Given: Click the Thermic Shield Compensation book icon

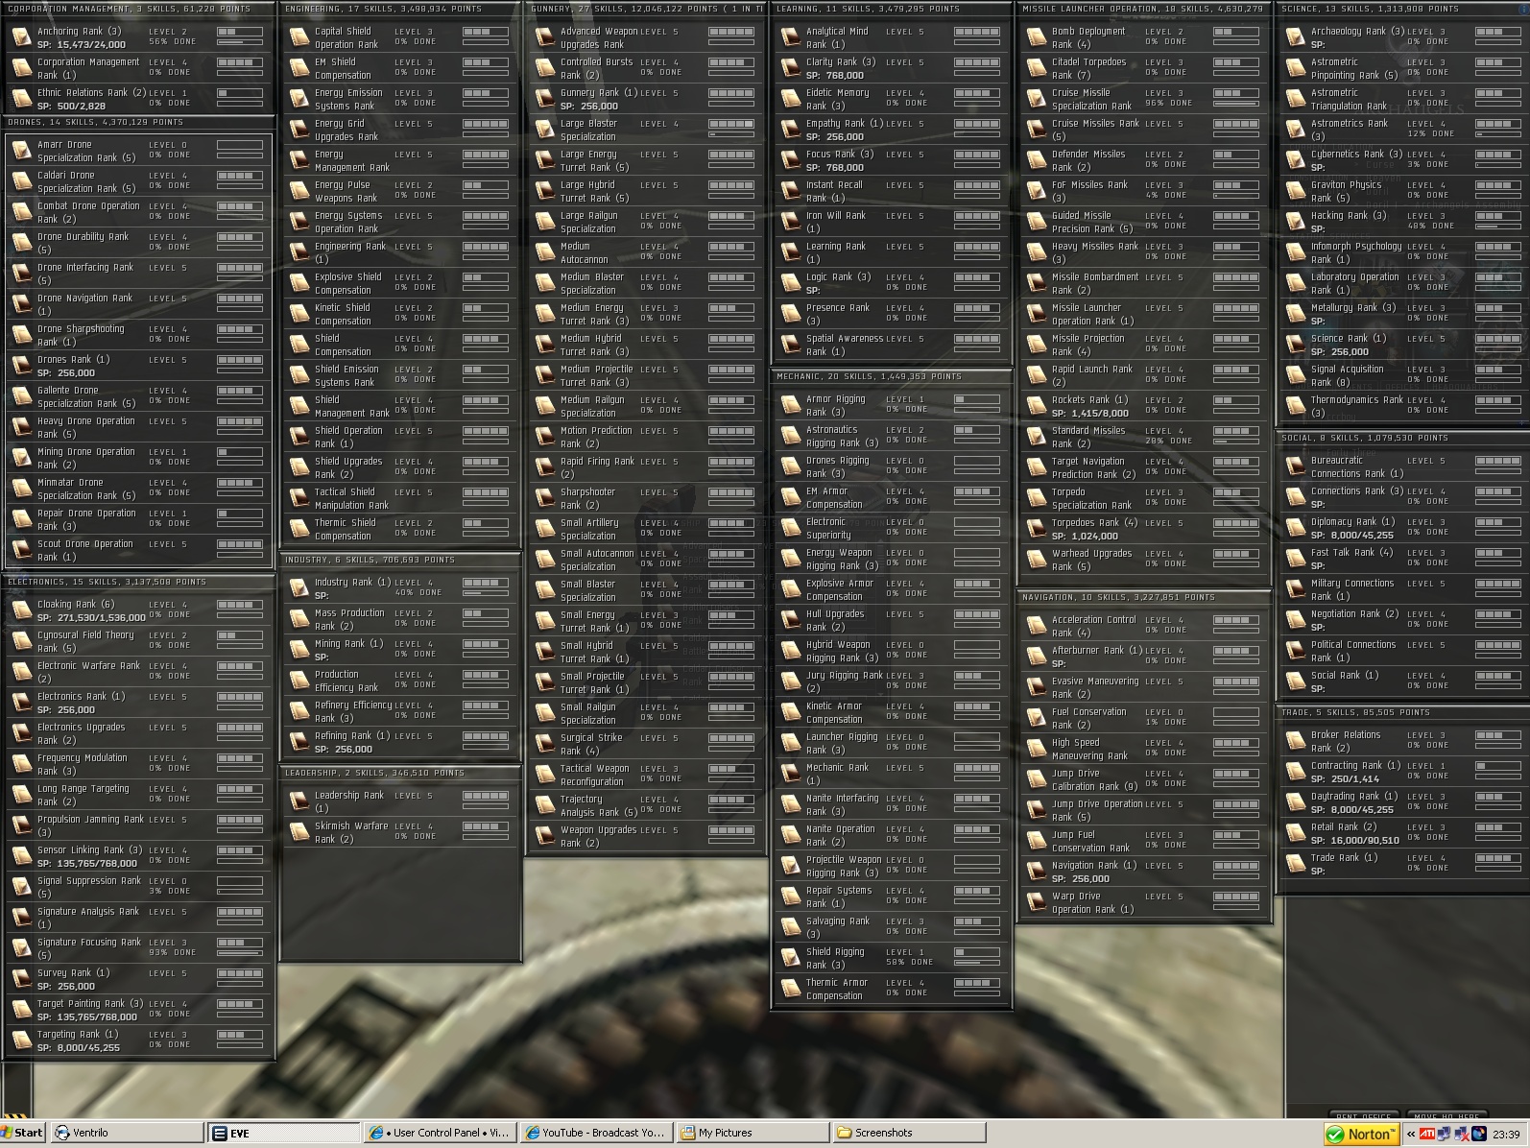Looking at the screenshot, I should coord(299,529).
